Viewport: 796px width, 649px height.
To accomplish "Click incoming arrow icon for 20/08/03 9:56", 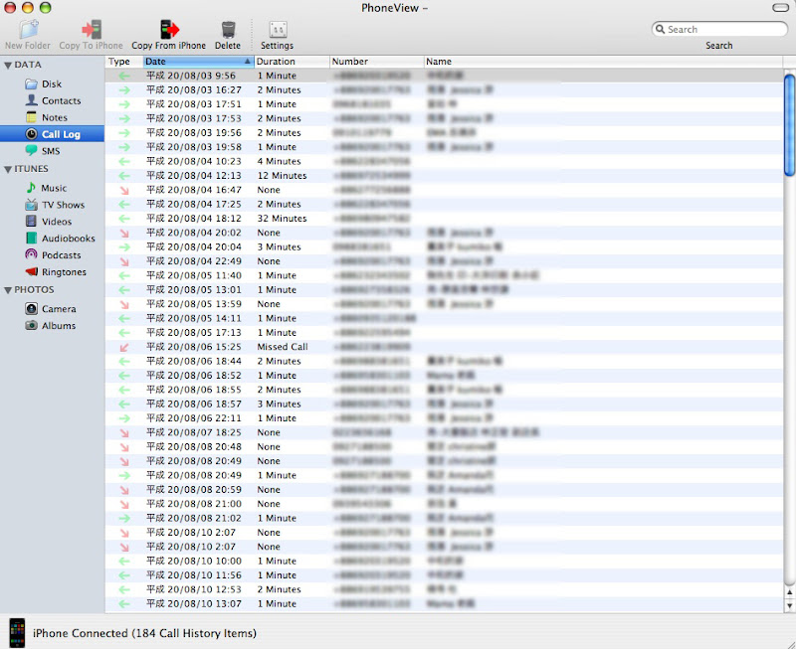I will 123,77.
